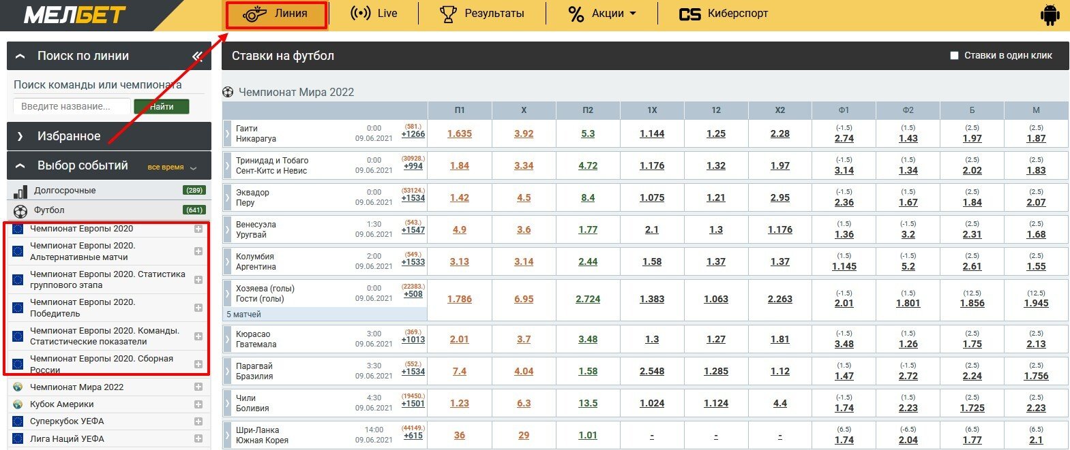Open the все время period dropdown

coord(172,167)
